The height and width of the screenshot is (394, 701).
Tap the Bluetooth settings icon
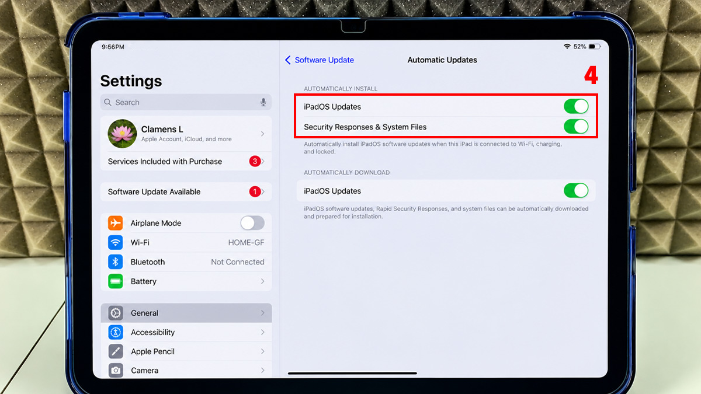point(116,261)
